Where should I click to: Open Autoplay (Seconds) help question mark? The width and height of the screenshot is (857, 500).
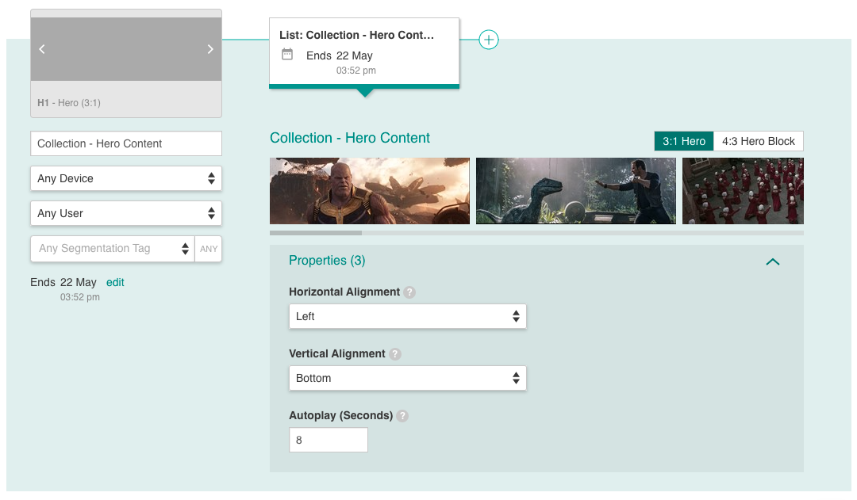[x=402, y=415]
